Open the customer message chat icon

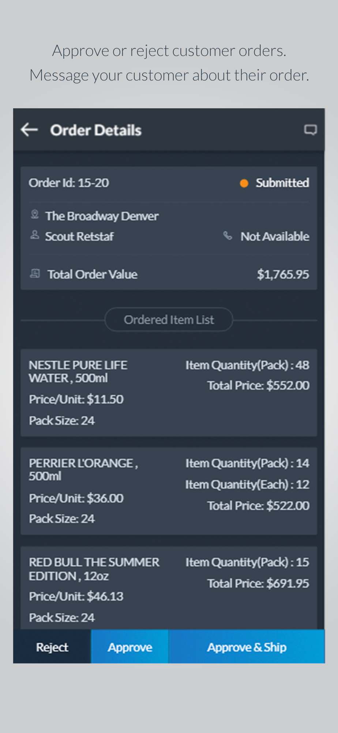tap(311, 130)
